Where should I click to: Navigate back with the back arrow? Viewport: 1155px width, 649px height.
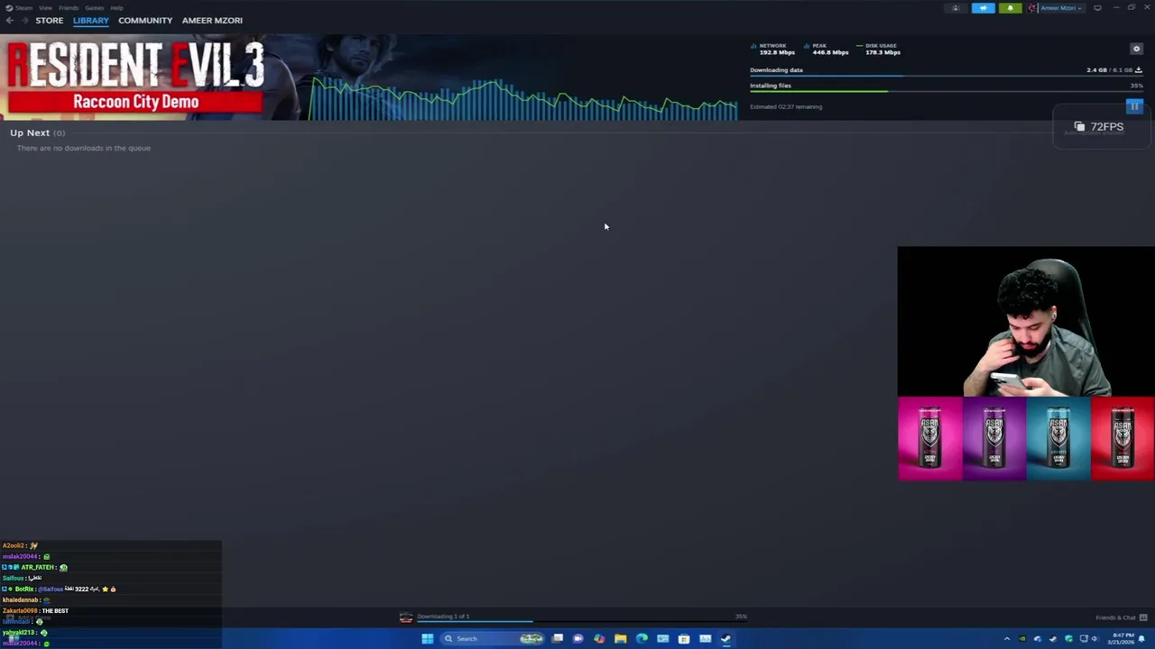pyautogui.click(x=9, y=20)
